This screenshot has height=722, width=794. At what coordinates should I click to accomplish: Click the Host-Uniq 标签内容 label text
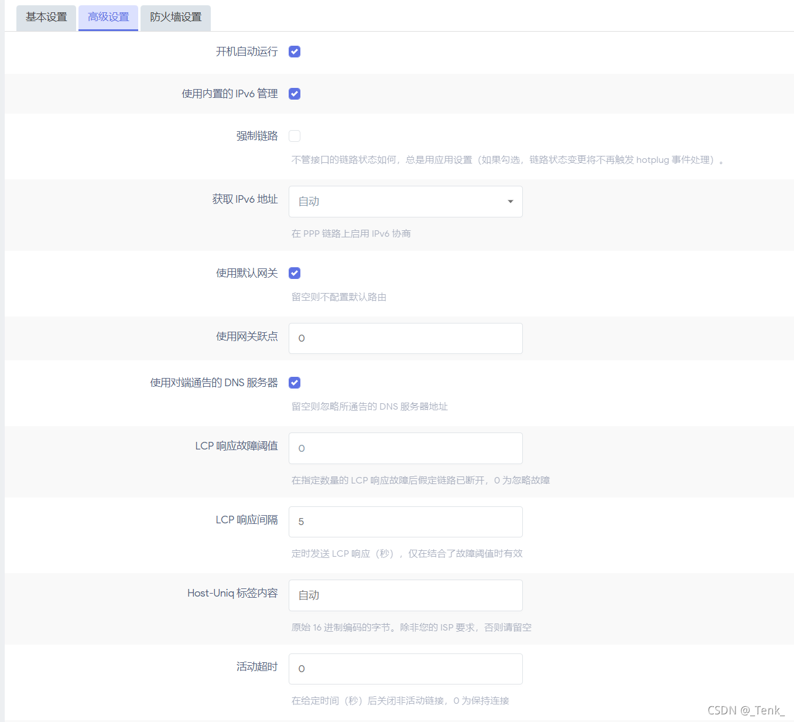[x=232, y=593]
